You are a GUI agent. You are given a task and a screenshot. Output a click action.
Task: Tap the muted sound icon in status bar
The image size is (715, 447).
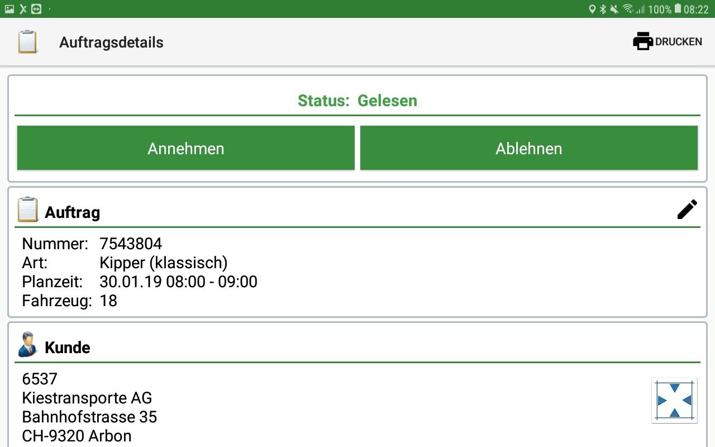tap(614, 9)
